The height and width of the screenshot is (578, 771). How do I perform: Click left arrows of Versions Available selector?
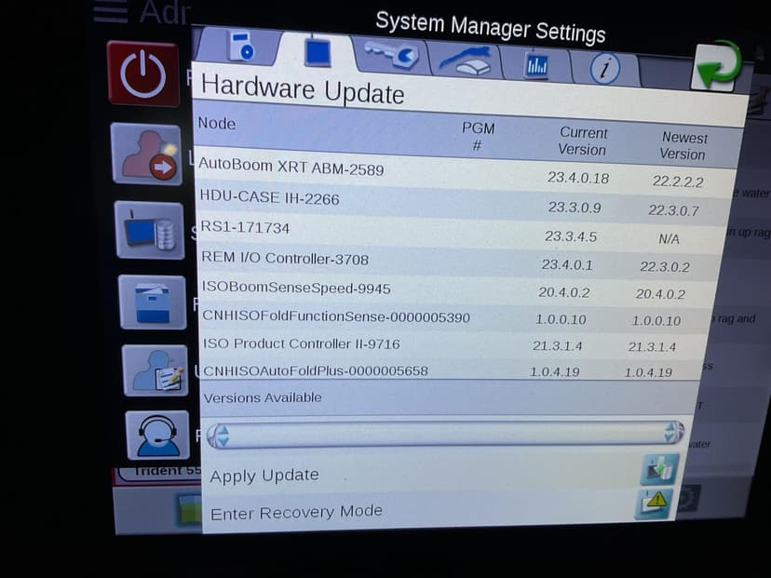tap(221, 436)
